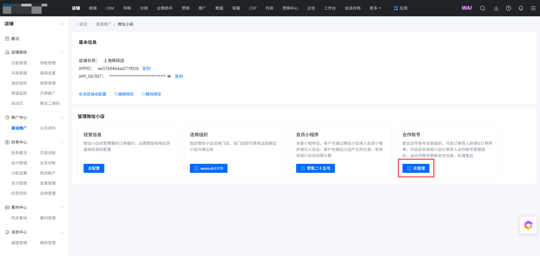This screenshot has height=256, width=540.
Task: Open 页面管理 in the sidebar
Action: pos(19,63)
